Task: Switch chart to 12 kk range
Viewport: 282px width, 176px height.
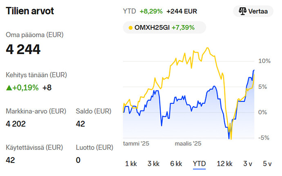Action: coord(225,164)
